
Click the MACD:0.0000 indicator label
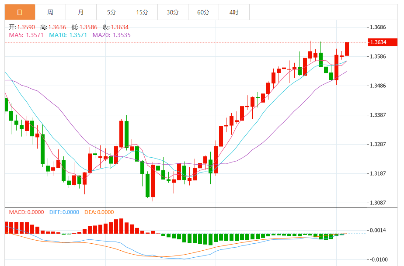coord(27,212)
